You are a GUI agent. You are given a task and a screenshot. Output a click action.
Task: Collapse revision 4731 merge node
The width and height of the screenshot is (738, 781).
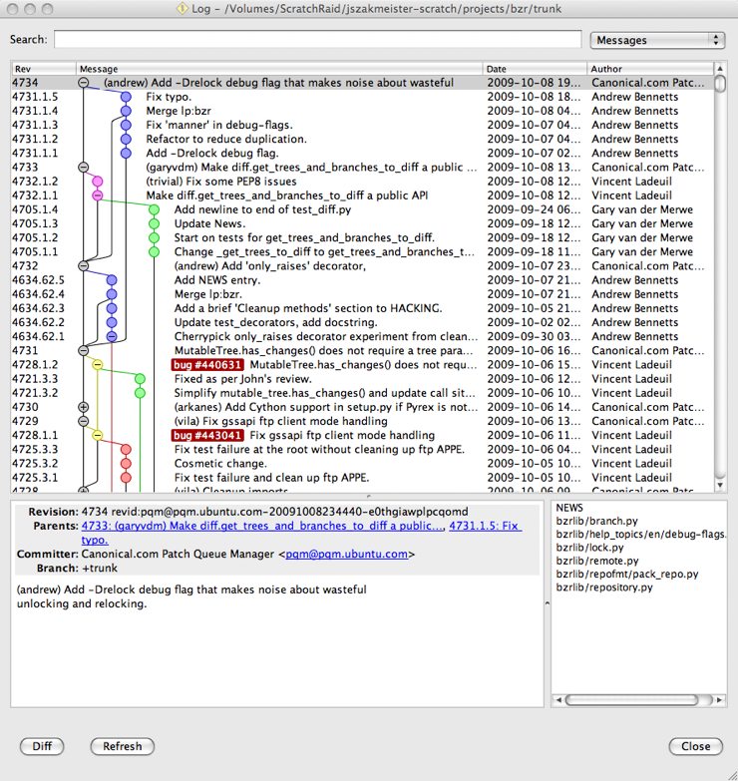tap(84, 351)
